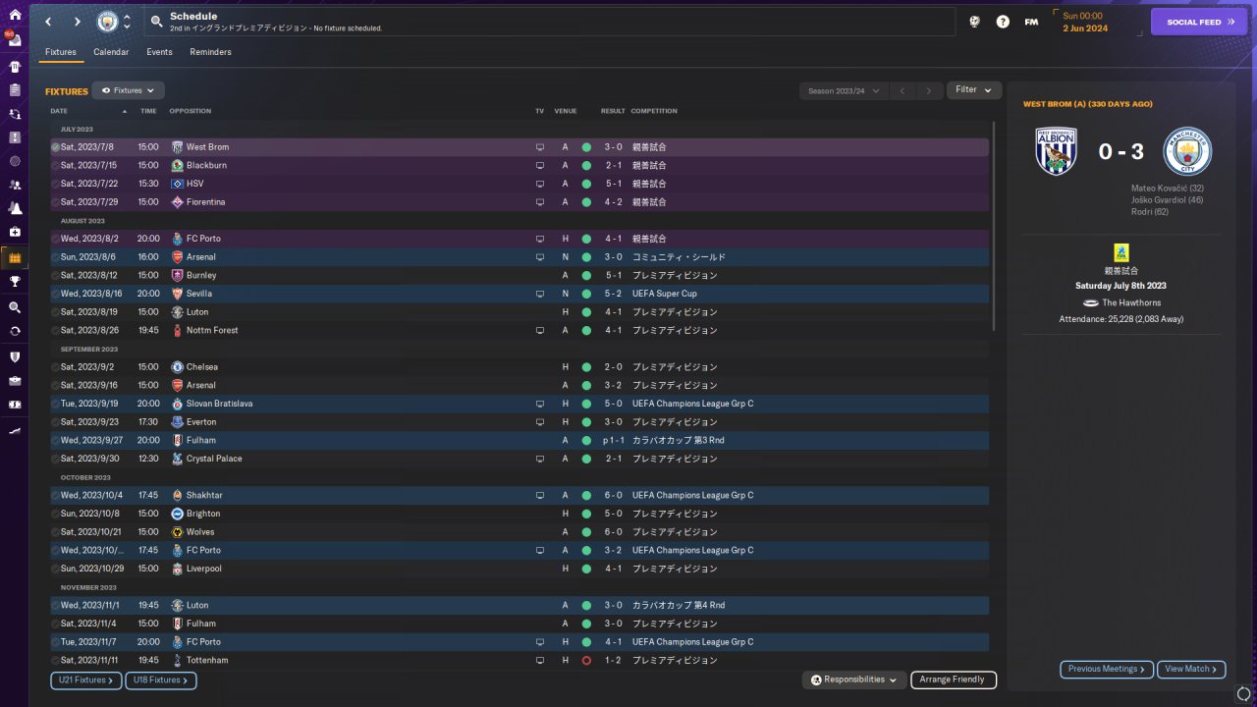Open the world globe icon in the top bar
Viewport: 1257px width, 707px height.
(x=974, y=22)
